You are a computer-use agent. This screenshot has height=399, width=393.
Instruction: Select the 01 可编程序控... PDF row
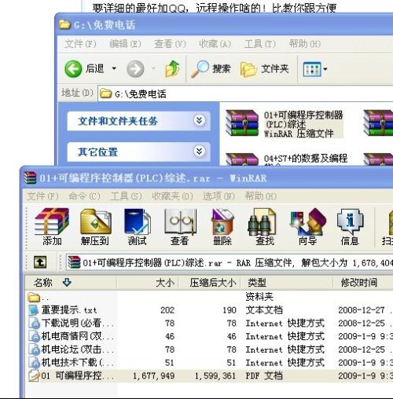[x=209, y=376]
